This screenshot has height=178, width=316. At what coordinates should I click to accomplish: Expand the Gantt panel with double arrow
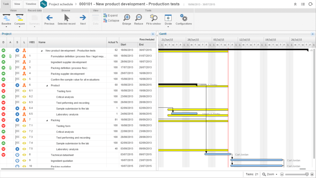[313, 34]
